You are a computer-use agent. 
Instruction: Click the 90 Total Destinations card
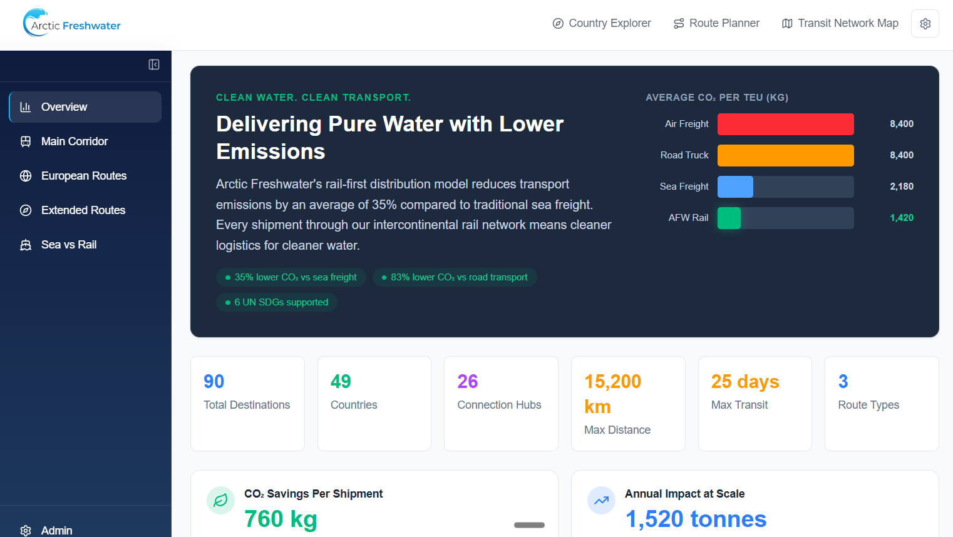[247, 403]
